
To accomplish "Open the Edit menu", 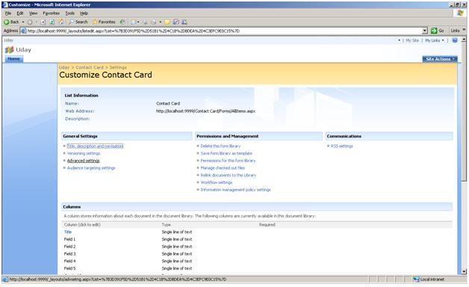I will 20,13.
